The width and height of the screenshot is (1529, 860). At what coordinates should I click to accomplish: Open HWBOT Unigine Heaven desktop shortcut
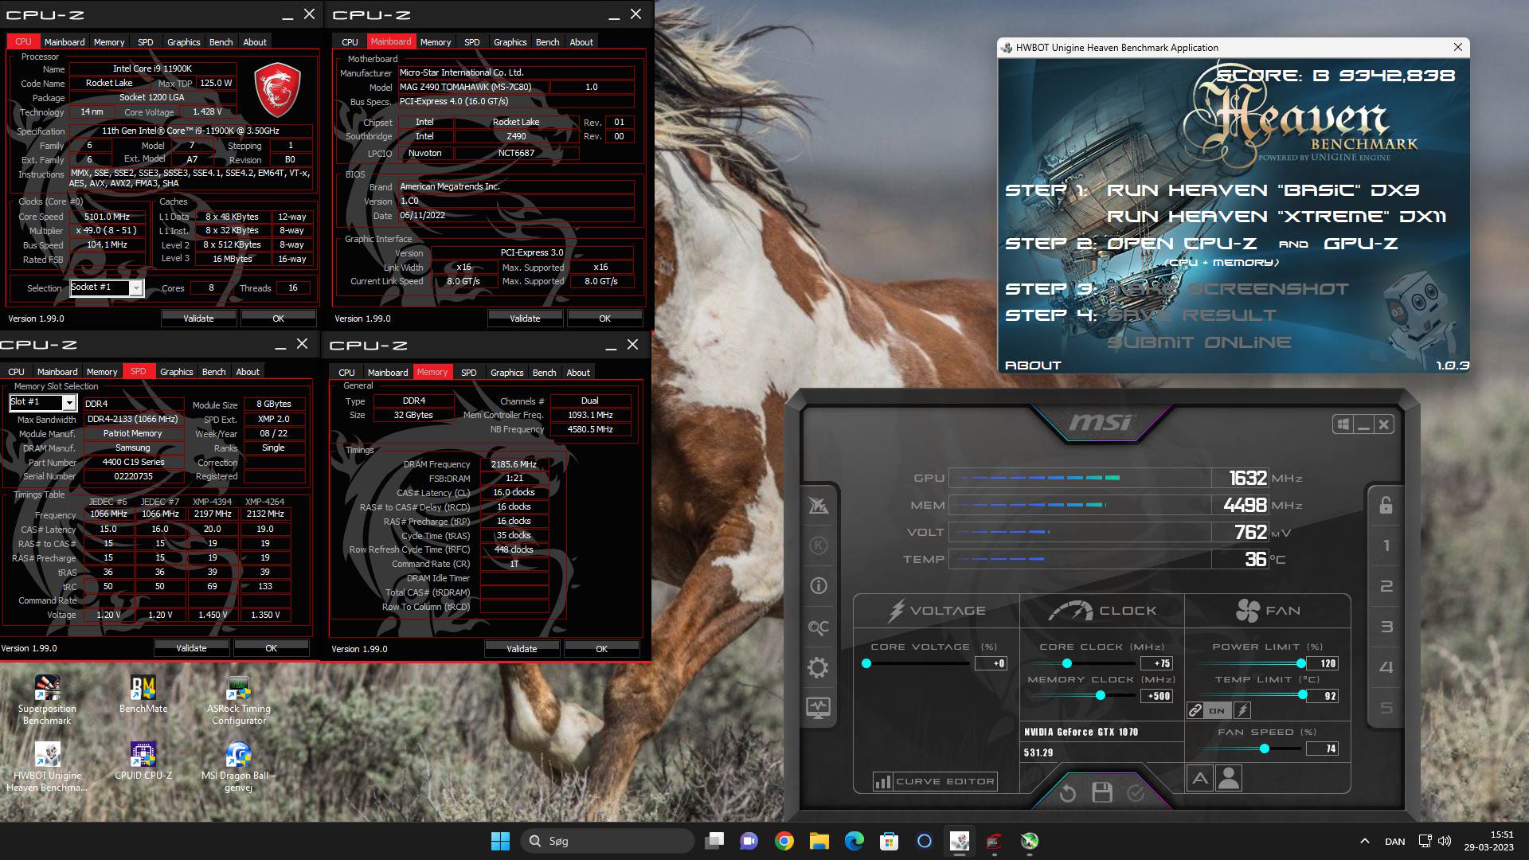(47, 766)
